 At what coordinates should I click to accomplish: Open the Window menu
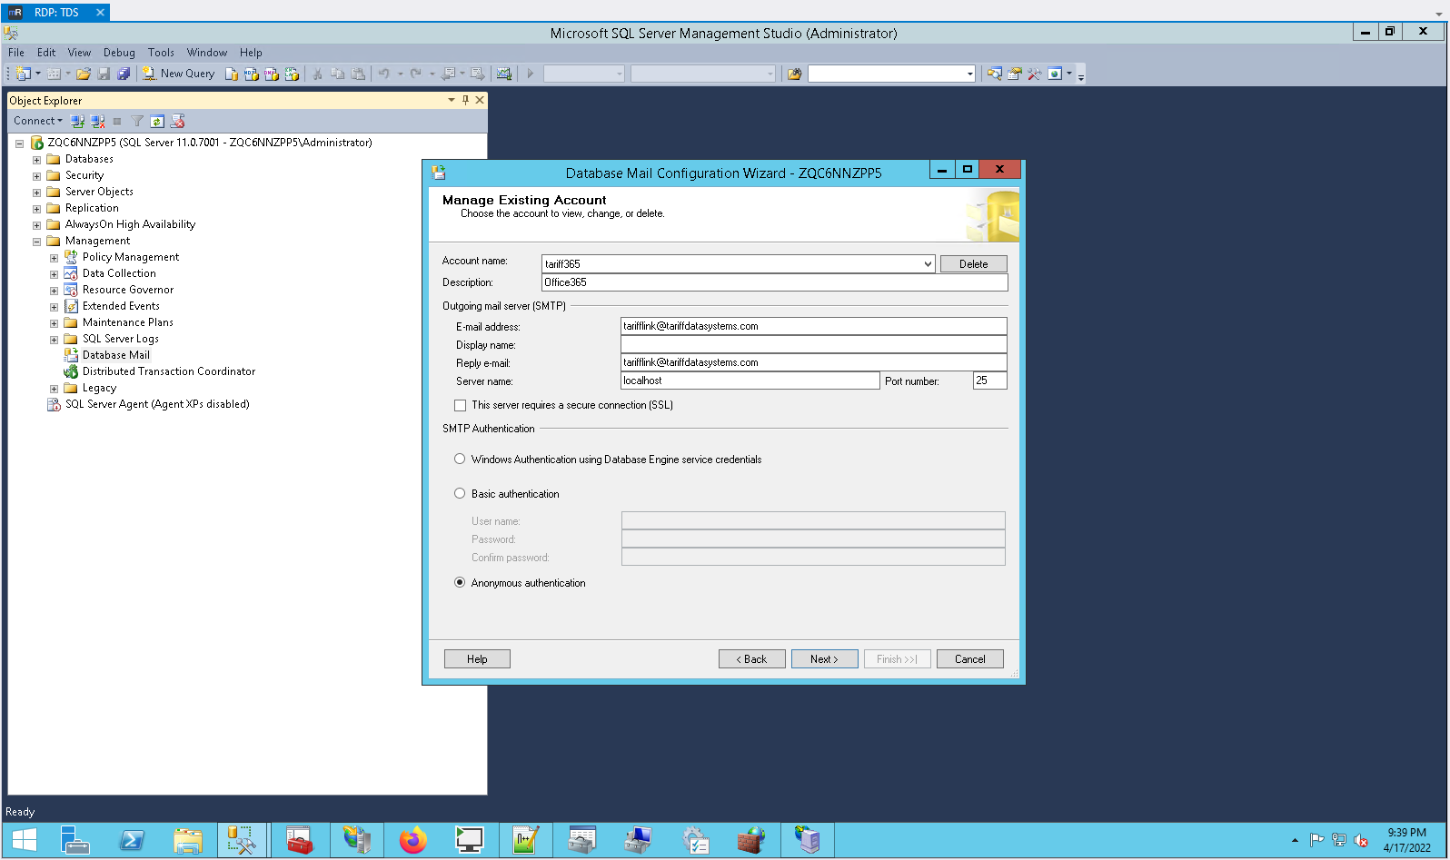[207, 53]
